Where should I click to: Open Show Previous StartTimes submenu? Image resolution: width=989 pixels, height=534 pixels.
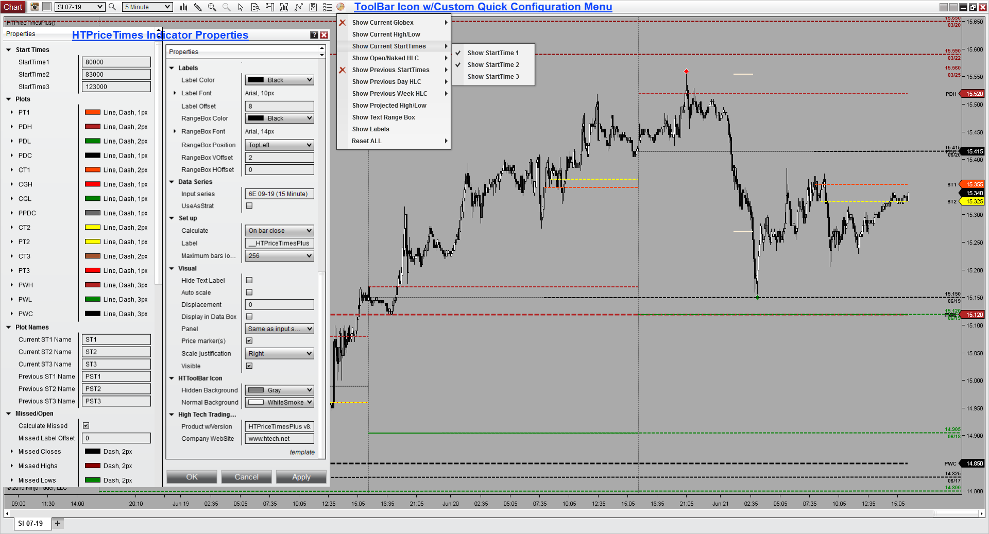tap(394, 70)
